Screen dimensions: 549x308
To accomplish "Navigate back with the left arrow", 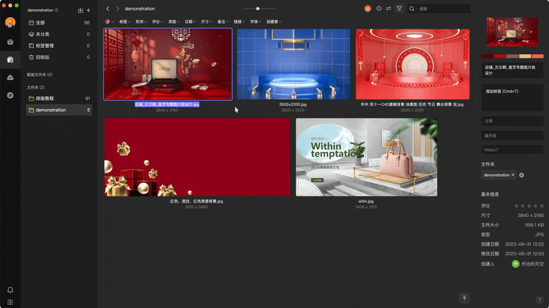I will (108, 9).
